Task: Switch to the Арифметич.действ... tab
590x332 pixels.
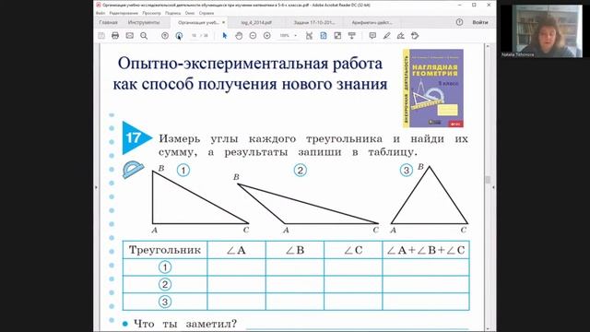Action: (372, 22)
